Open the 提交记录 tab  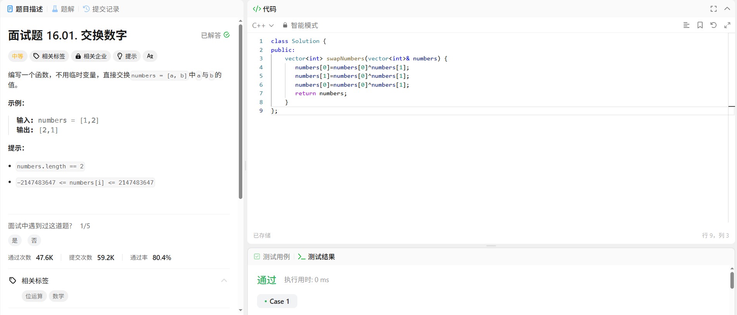tap(101, 9)
